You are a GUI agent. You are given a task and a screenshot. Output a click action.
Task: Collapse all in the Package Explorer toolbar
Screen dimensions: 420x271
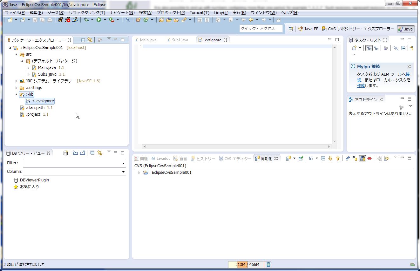pyautogui.click(x=83, y=40)
